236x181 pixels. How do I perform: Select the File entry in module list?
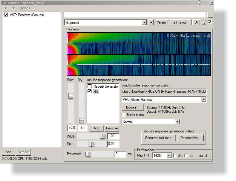pyautogui.click(x=96, y=92)
